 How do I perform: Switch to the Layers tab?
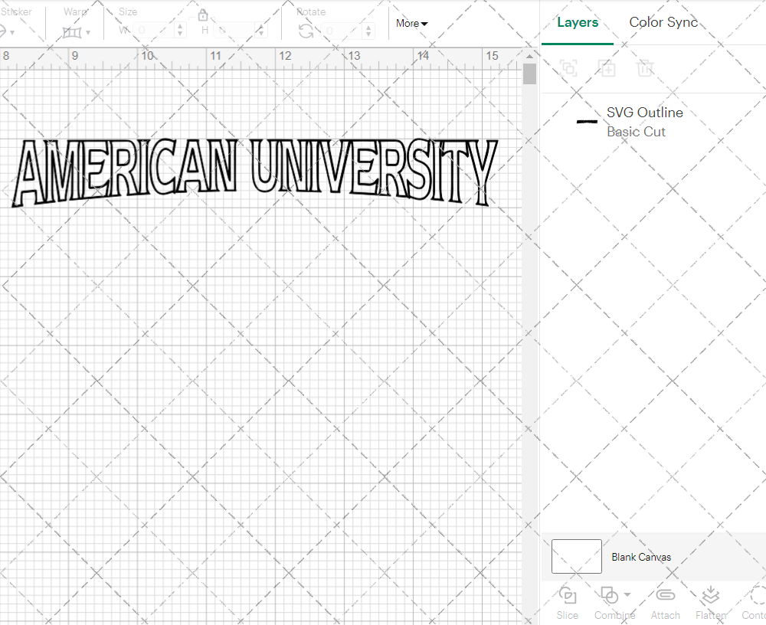[578, 22]
